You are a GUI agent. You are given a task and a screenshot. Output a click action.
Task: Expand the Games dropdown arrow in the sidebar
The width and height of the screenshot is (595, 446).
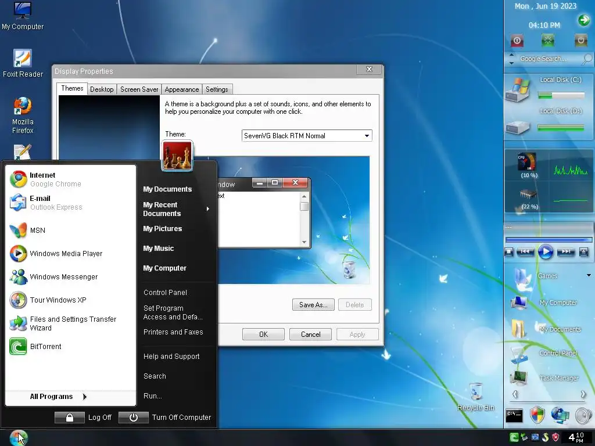(x=589, y=275)
